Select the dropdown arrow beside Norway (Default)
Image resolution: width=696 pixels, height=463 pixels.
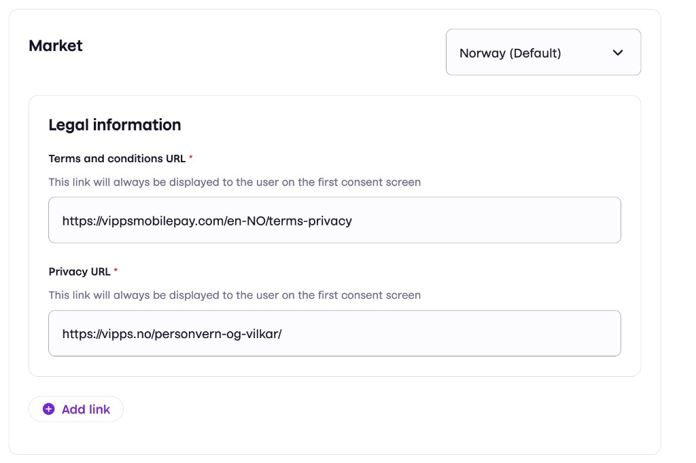[618, 52]
